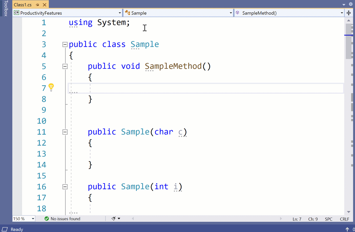This screenshot has width=355, height=232.
Task: Click the CRLF line ending indicator
Action: click(344, 219)
